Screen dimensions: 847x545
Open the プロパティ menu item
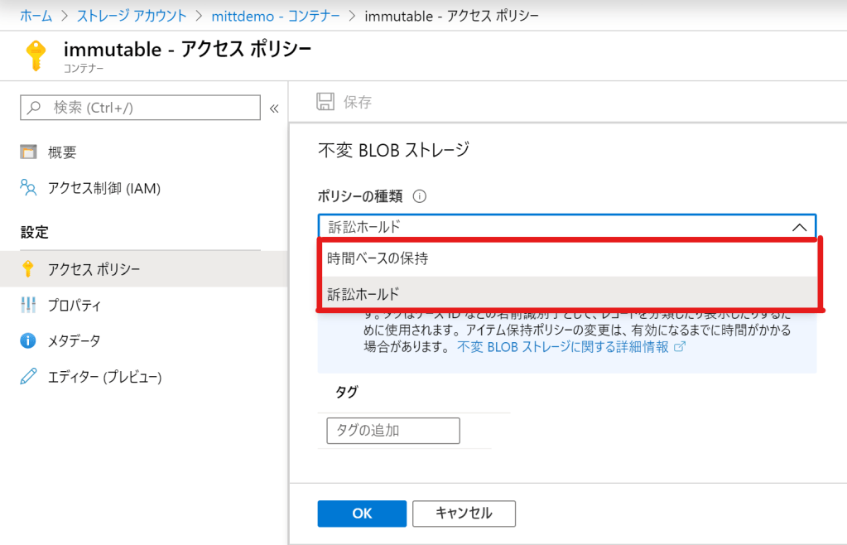click(75, 305)
